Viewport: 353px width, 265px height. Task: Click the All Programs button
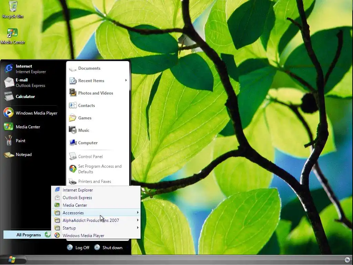click(27, 235)
